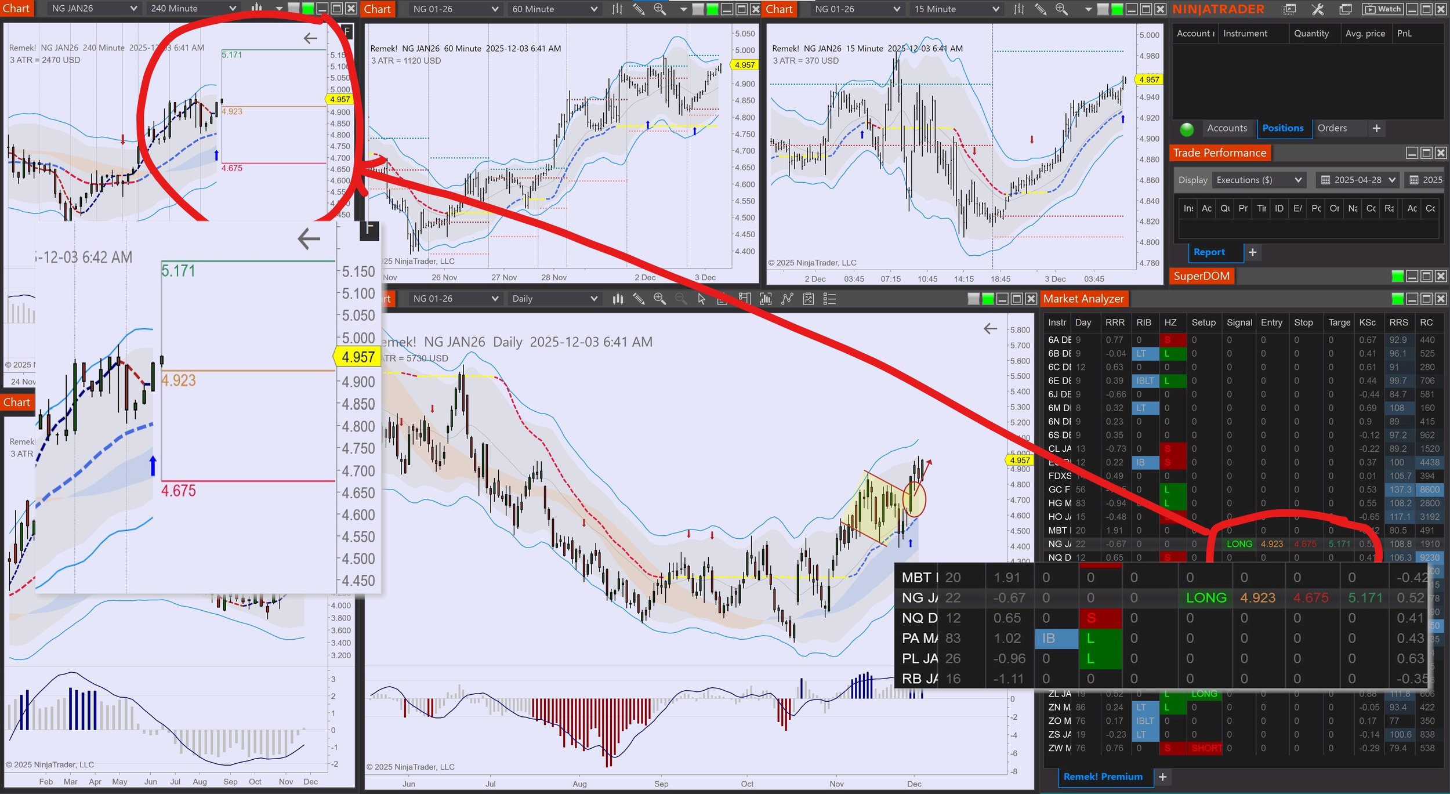The height and width of the screenshot is (794, 1450).
Task: Toggle green link button on SuperDOM window
Action: pos(1398,276)
